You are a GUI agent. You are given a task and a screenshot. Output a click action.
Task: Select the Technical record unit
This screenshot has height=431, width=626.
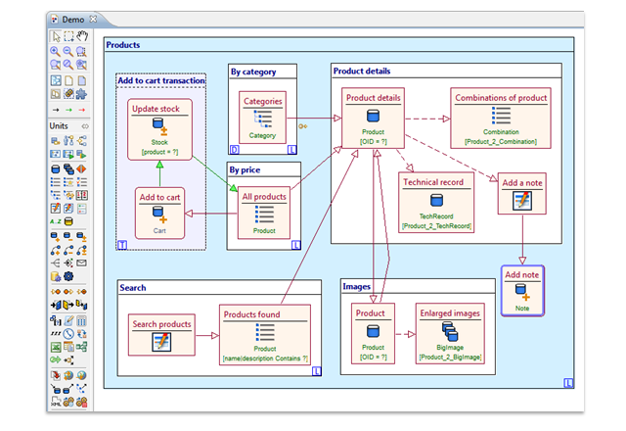436,203
